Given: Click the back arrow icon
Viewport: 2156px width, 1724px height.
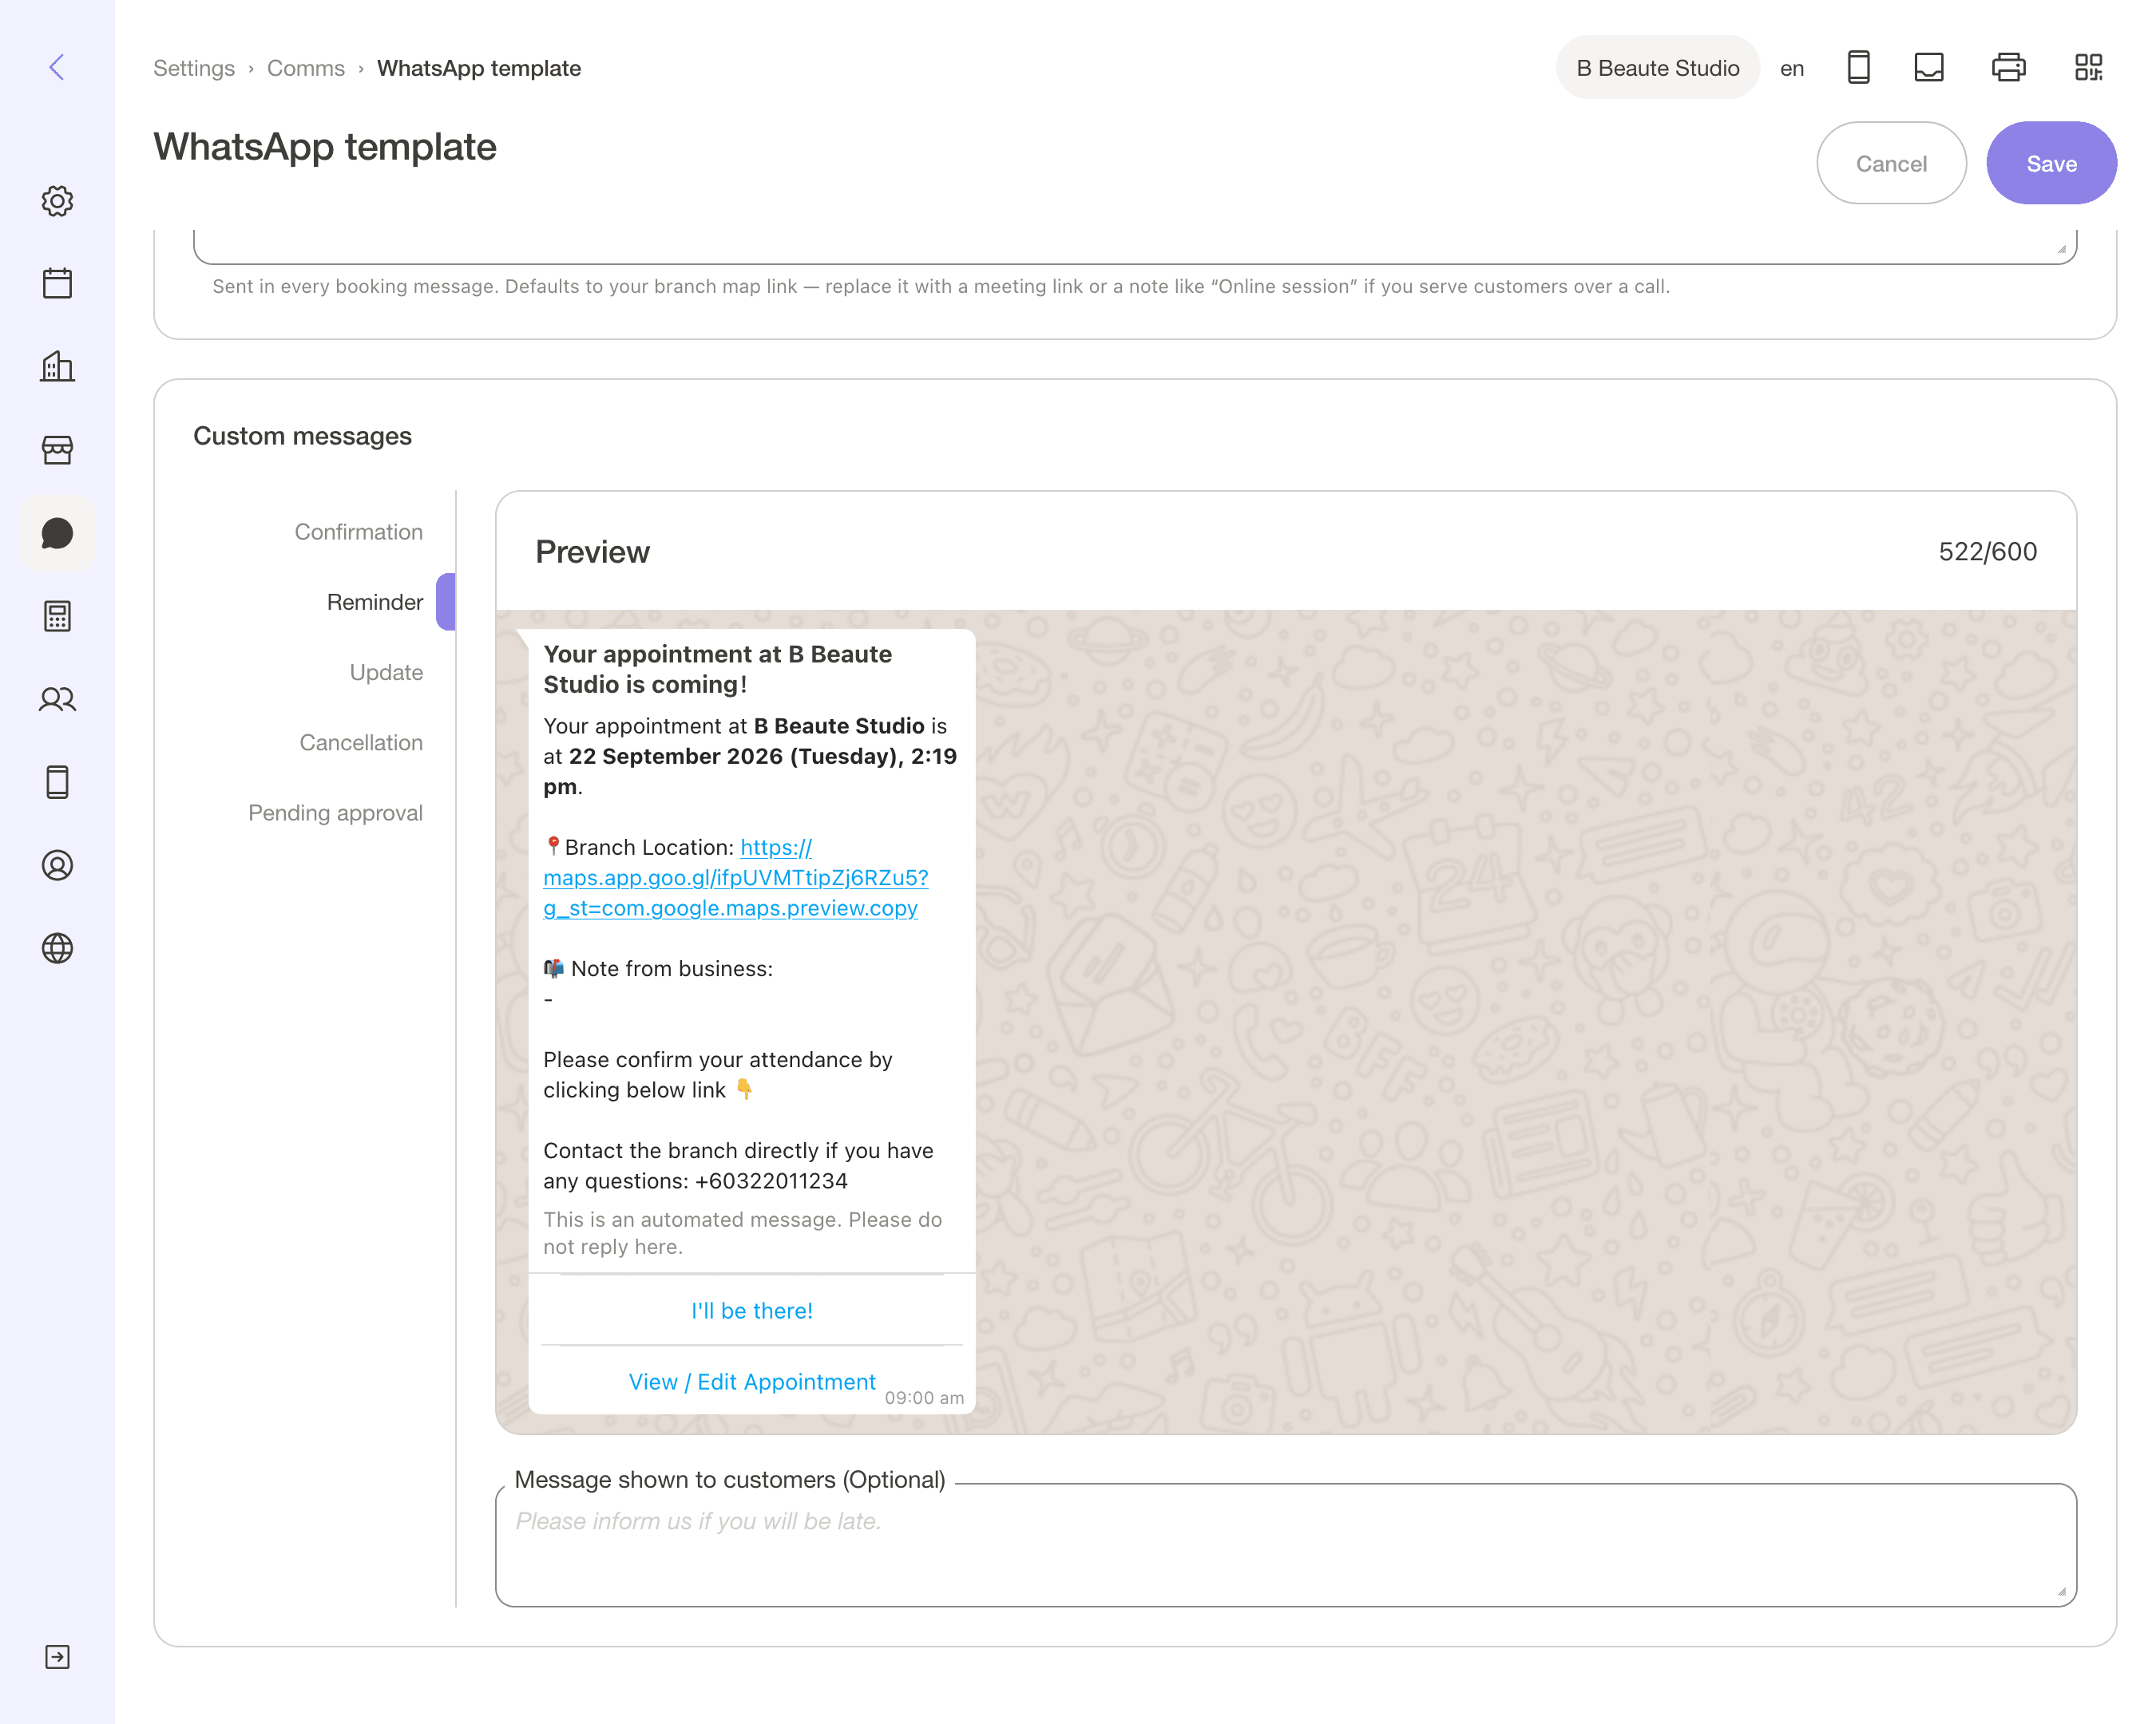Looking at the screenshot, I should click(57, 67).
